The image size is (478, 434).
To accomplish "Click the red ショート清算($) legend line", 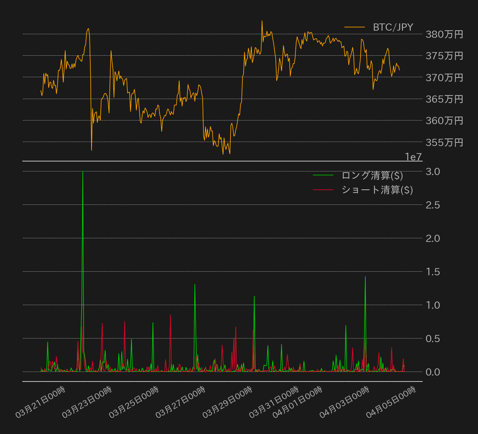I will pos(323,190).
